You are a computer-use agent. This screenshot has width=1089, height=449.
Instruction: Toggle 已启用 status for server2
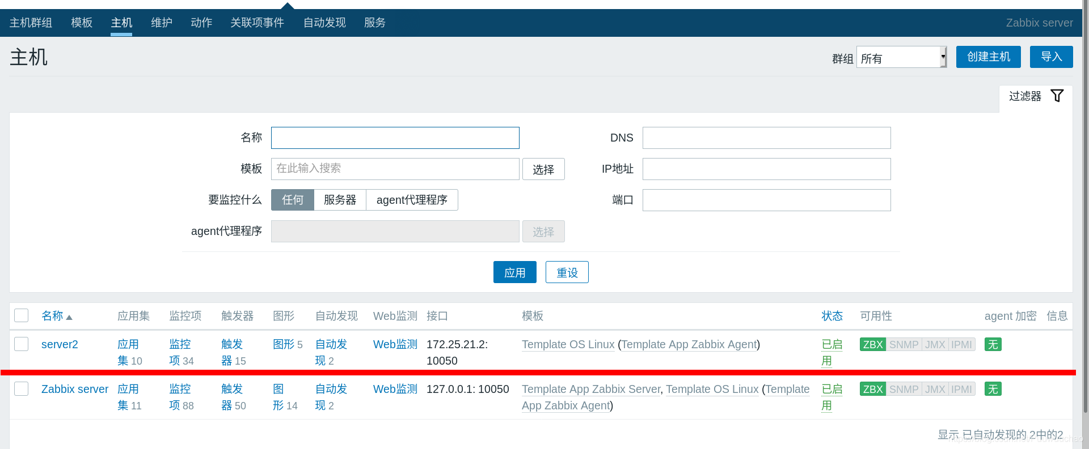tap(831, 352)
